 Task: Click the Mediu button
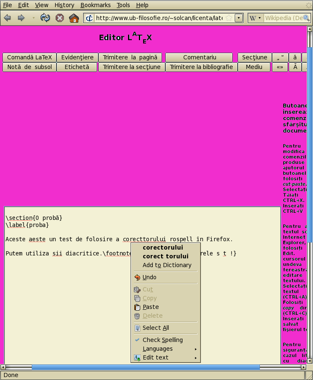click(254, 67)
